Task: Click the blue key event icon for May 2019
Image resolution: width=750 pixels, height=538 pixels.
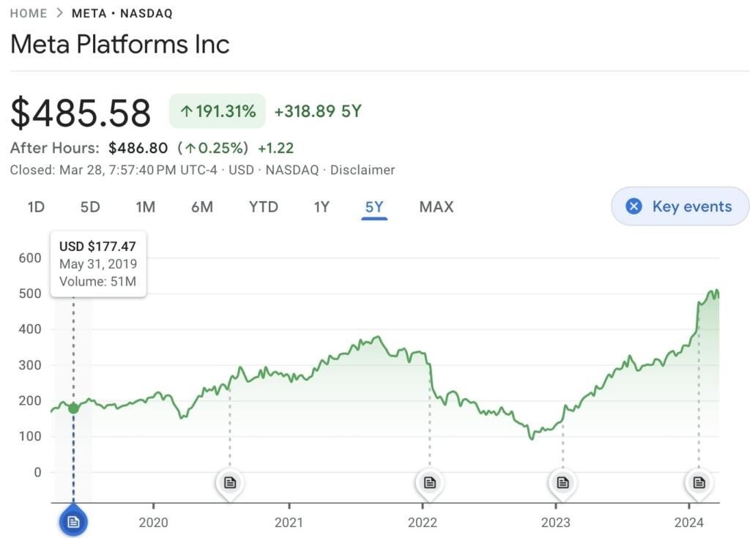Action: tap(73, 521)
